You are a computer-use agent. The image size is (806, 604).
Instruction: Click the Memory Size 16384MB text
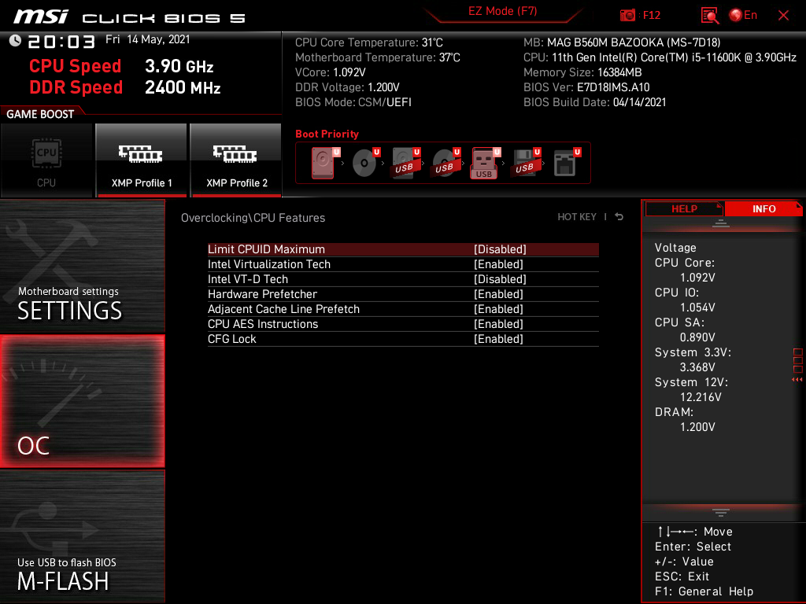tap(582, 72)
